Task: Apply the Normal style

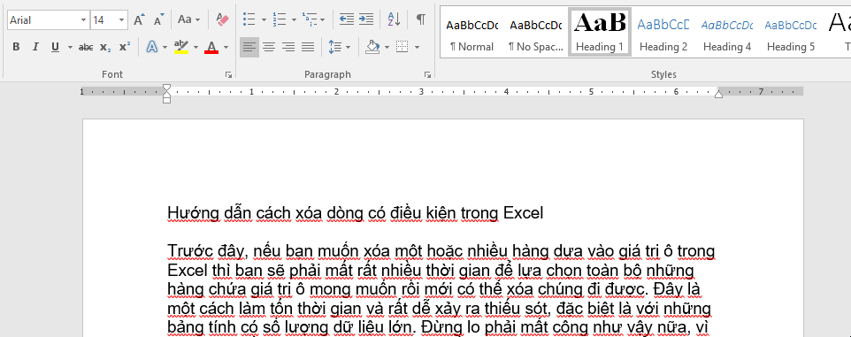Action: pos(471,33)
